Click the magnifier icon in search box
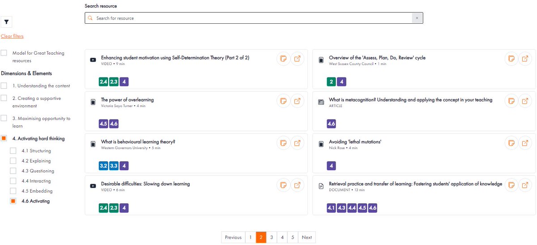Viewport: 537px width, 245px height. coord(90,18)
